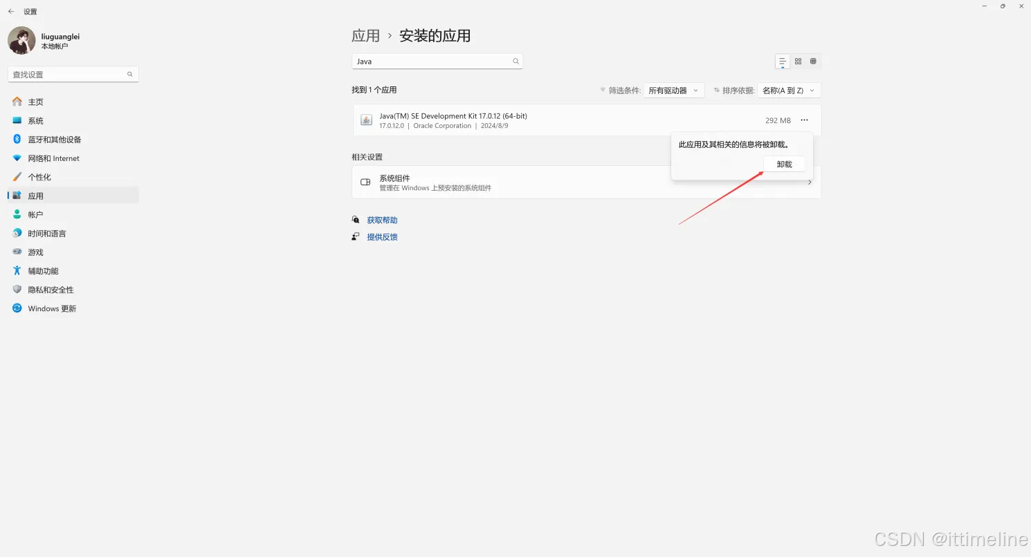Click the 帐户 person icon

pos(17,214)
